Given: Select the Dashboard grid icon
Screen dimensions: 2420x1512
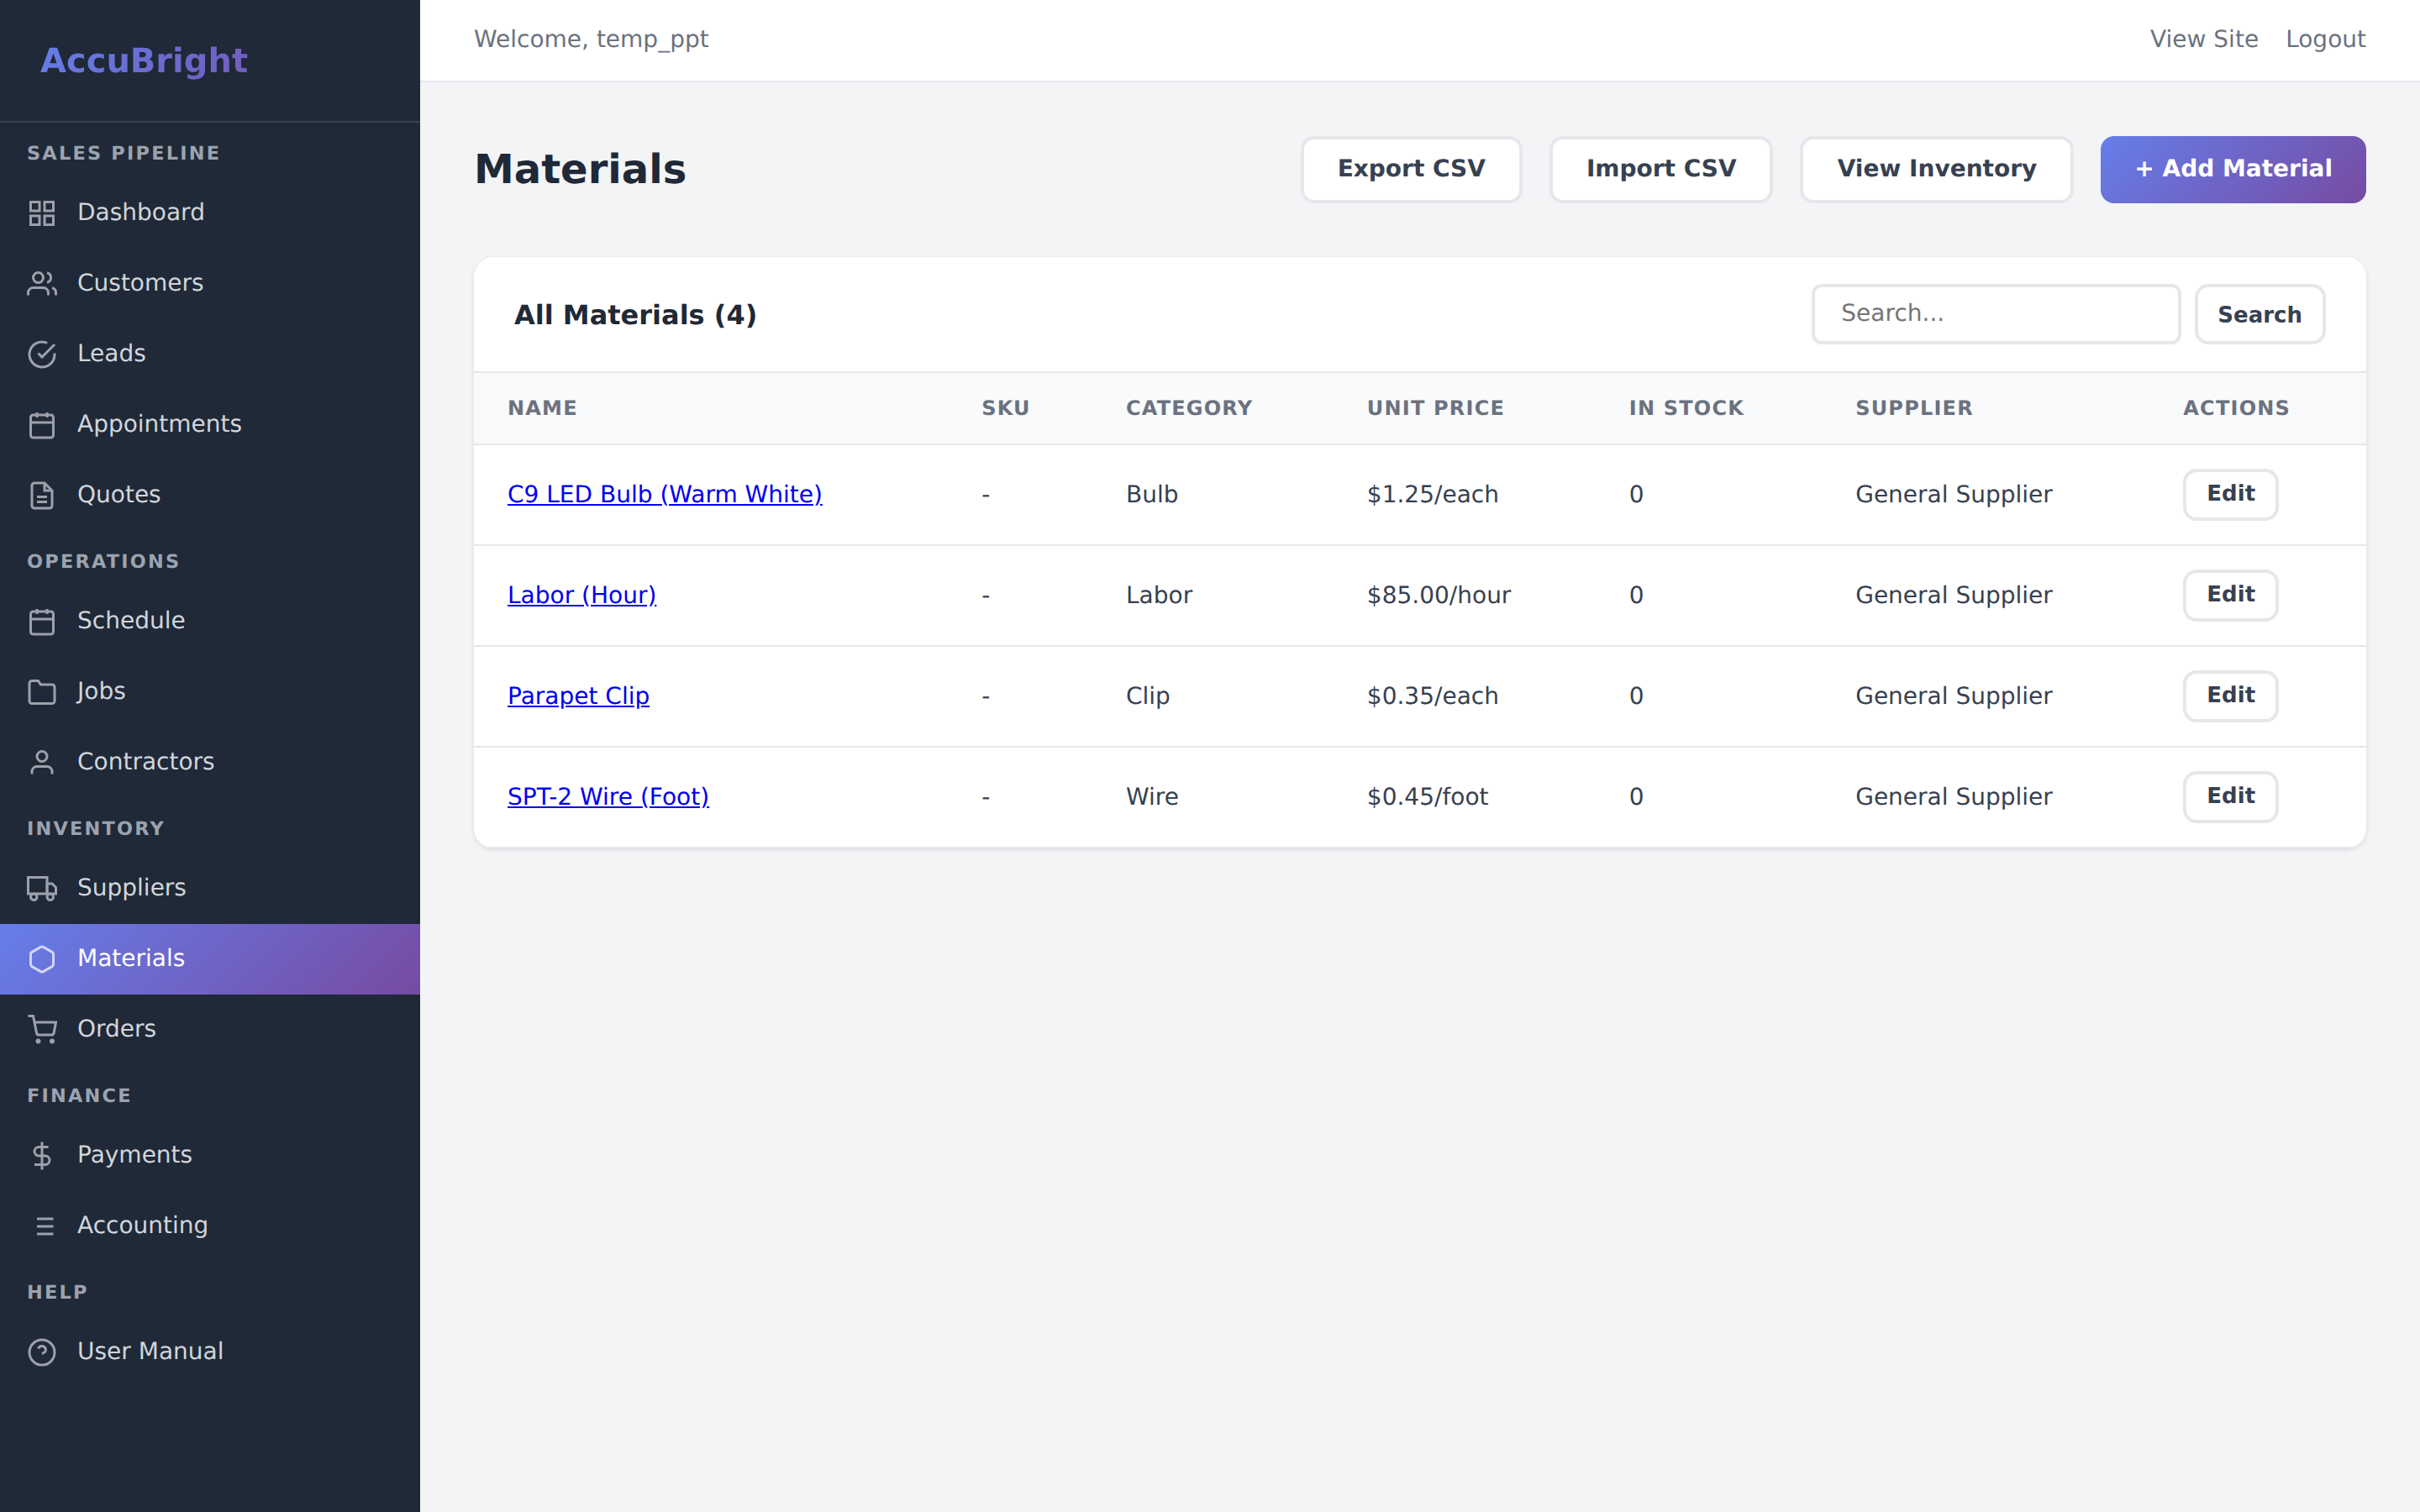Looking at the screenshot, I should pyautogui.click(x=42, y=212).
